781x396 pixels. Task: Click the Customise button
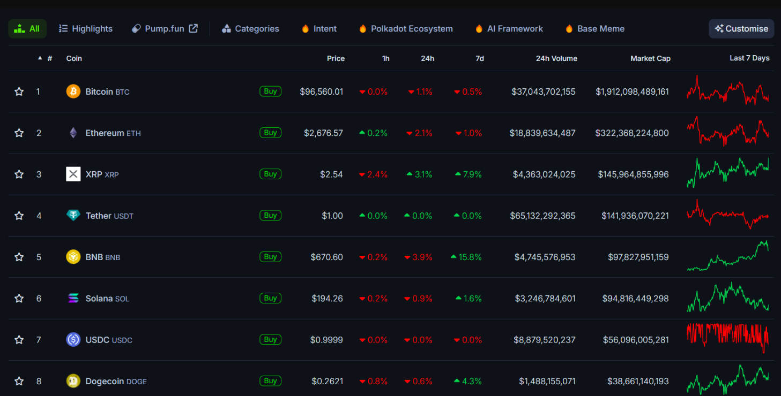741,29
